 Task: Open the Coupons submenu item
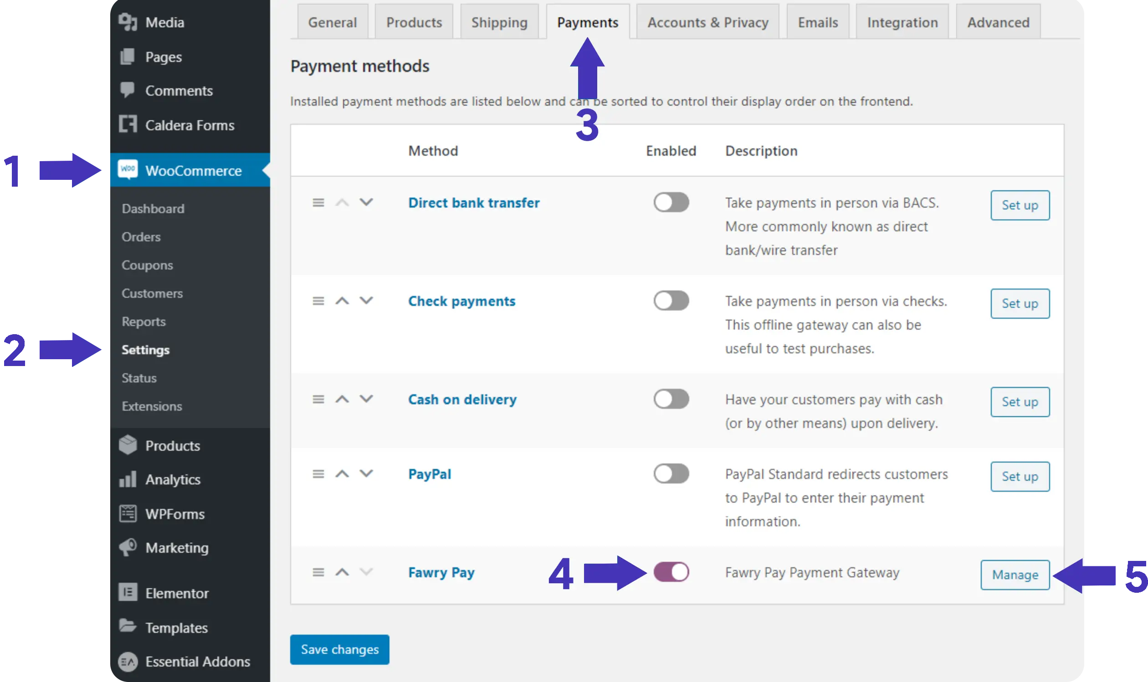coord(147,265)
